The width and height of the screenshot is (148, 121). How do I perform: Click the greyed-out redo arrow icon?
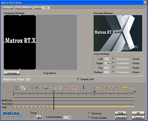(x=131, y=87)
